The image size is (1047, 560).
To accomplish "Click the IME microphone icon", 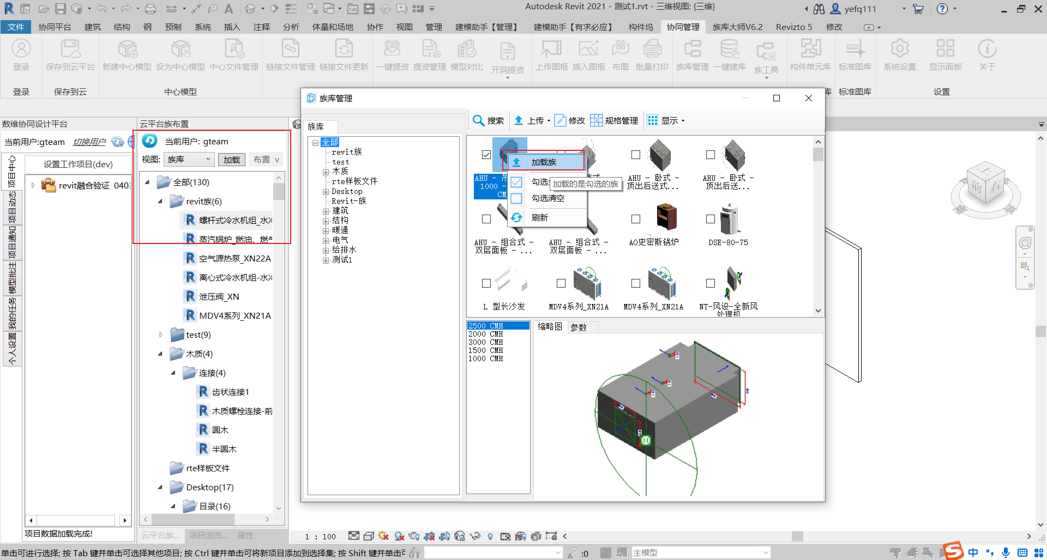I will 1006,552.
